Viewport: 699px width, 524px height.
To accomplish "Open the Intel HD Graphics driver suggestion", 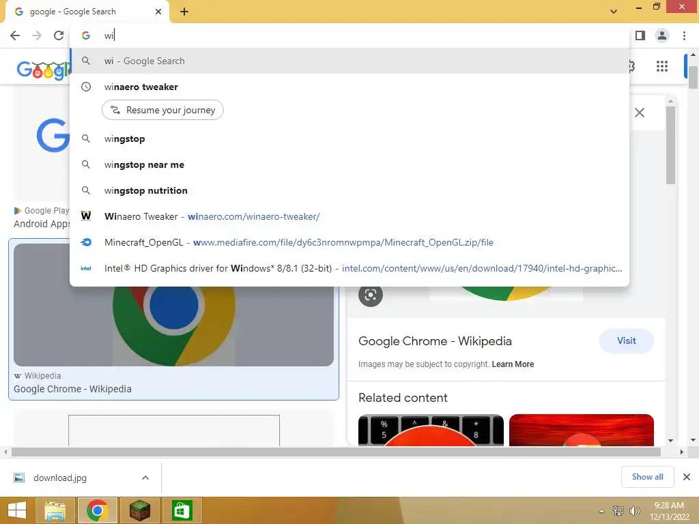I will (350, 268).
